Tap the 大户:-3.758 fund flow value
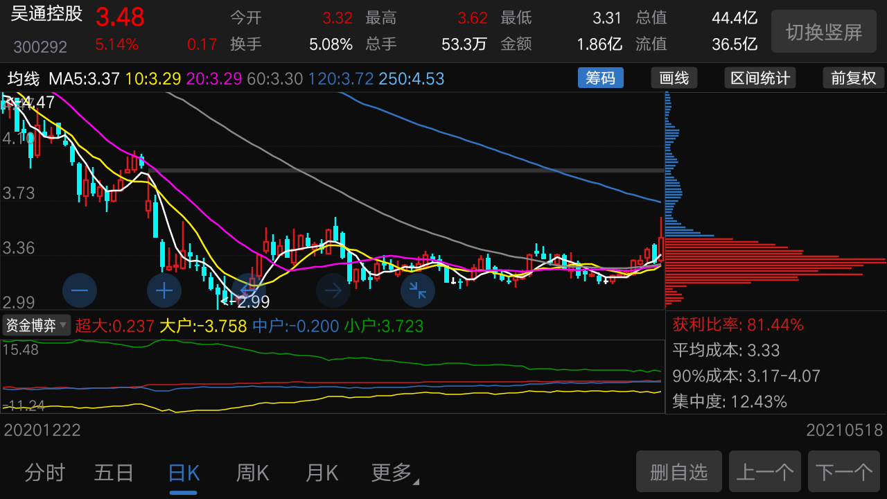This screenshot has width=887, height=499. tap(203, 326)
